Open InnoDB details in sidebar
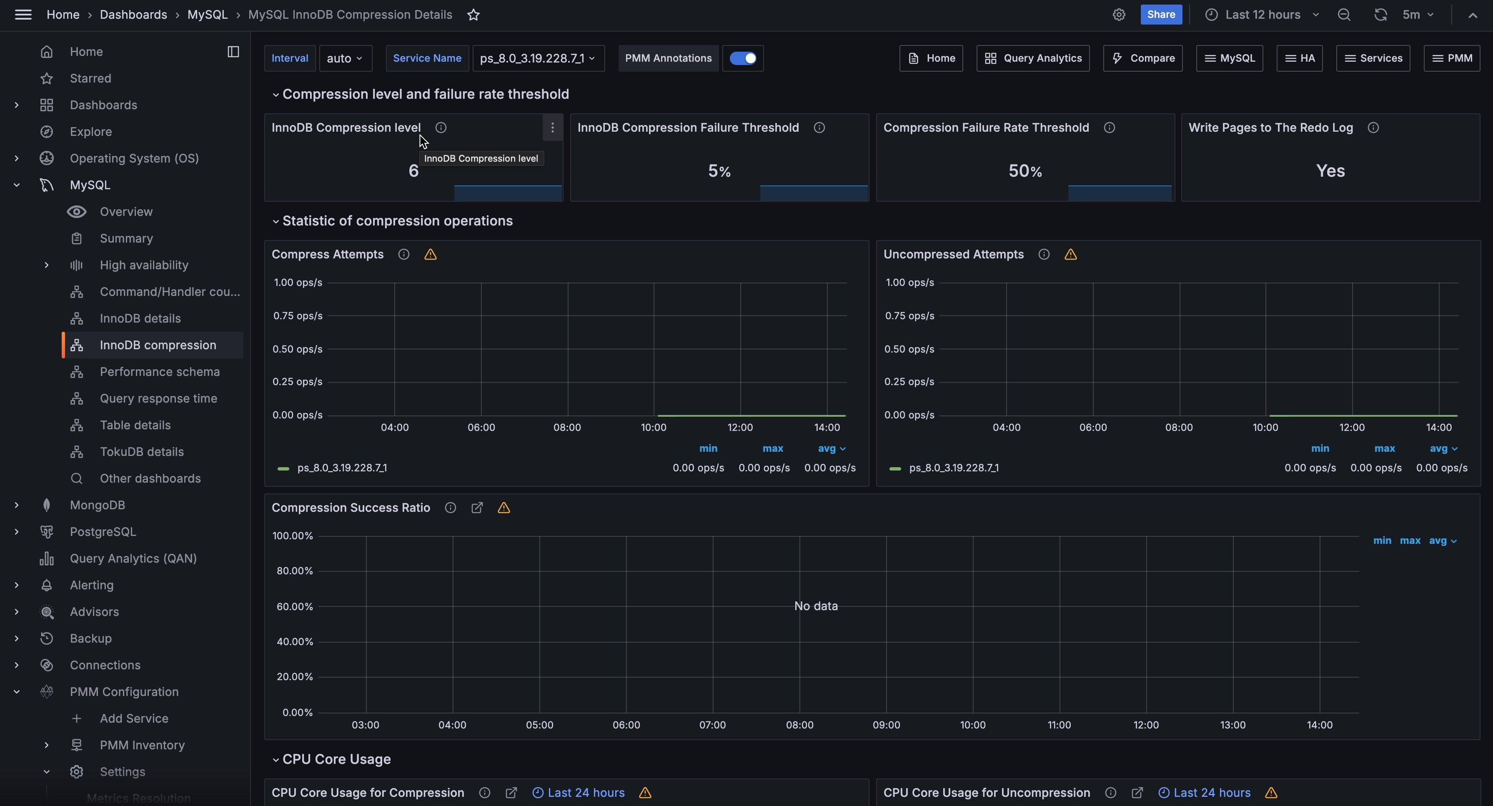This screenshot has height=806, width=1493. click(x=140, y=319)
